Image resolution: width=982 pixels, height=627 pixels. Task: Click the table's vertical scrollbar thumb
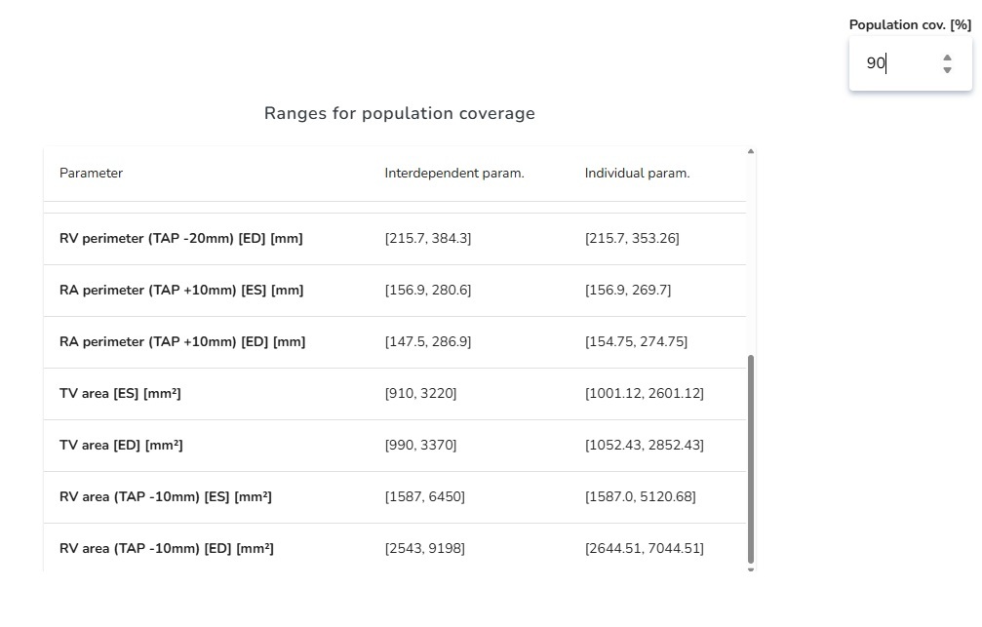[x=750, y=458]
